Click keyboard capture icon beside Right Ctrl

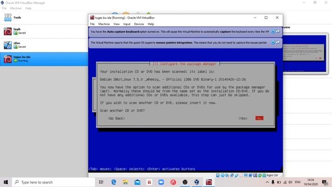click(264, 176)
